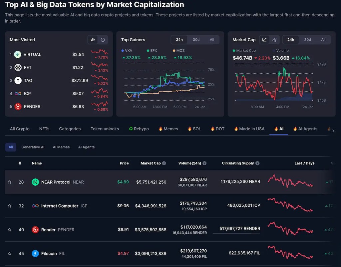Select All range in Top Gainers card

point(212,40)
